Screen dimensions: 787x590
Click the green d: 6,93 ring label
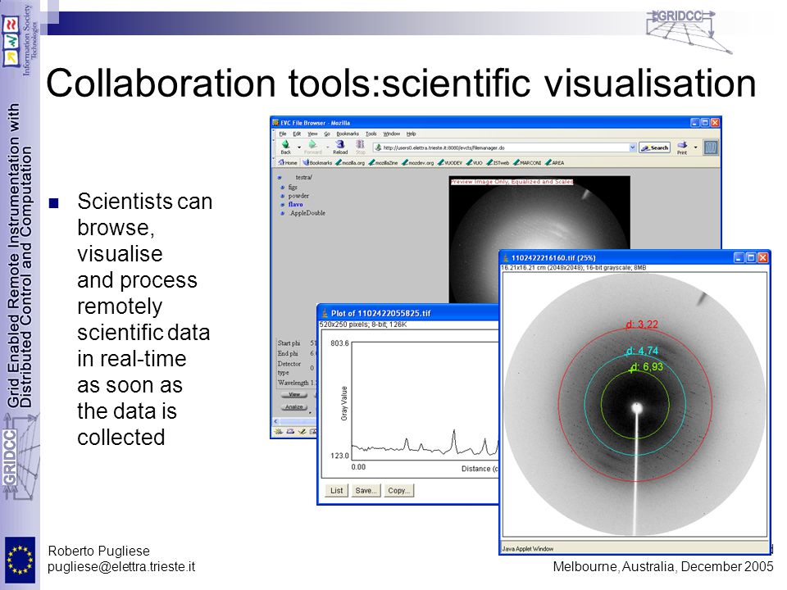(x=647, y=367)
